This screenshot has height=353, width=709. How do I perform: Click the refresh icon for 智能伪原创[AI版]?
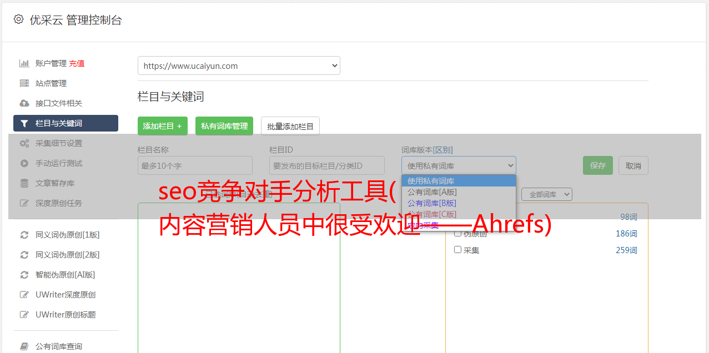[x=24, y=275]
